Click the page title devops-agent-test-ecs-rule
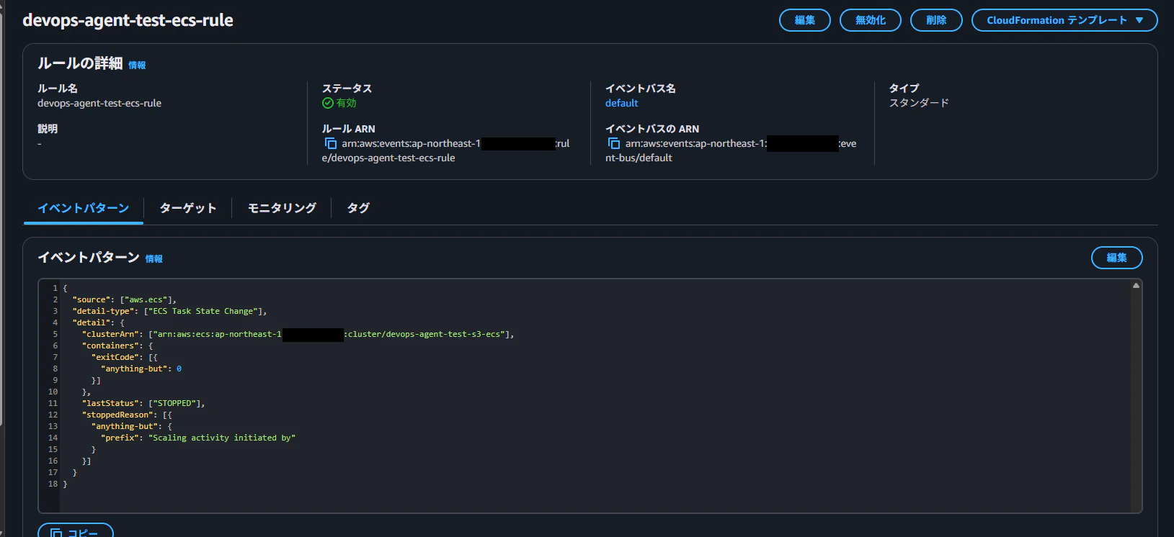Screen dimensions: 1174x537 [x=128, y=20]
